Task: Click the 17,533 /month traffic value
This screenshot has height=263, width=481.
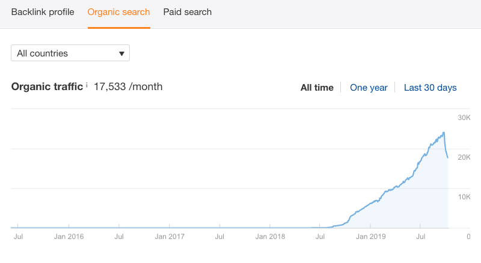Action: click(128, 86)
